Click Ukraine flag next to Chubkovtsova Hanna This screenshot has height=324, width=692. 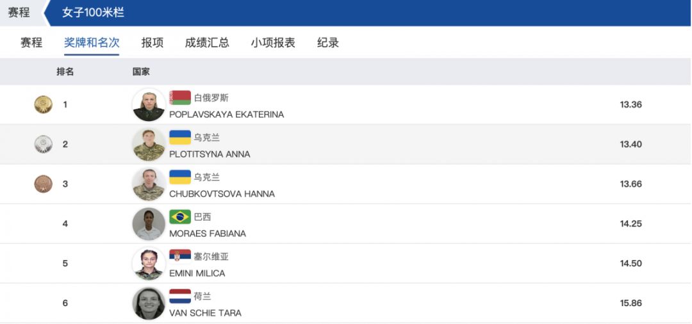[x=180, y=177]
